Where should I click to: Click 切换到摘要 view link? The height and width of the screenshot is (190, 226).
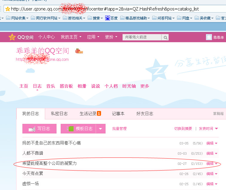coord(183,129)
